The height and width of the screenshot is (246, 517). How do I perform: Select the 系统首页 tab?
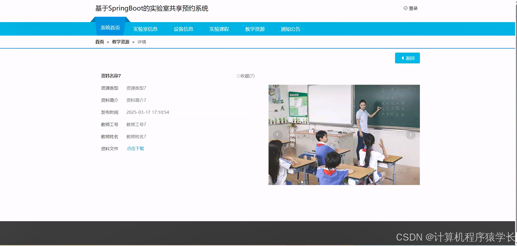coord(110,27)
